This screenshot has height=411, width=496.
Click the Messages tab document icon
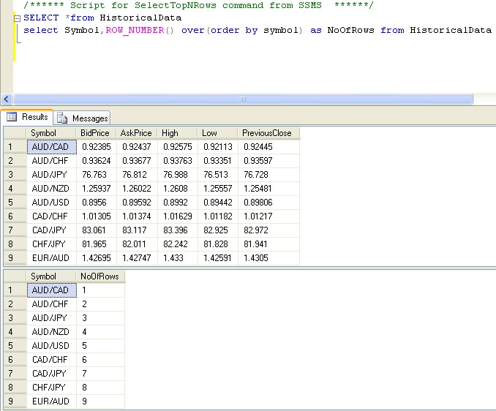[x=62, y=118]
